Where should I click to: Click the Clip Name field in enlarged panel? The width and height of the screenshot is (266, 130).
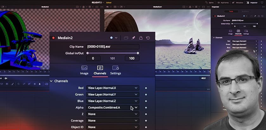113,47
